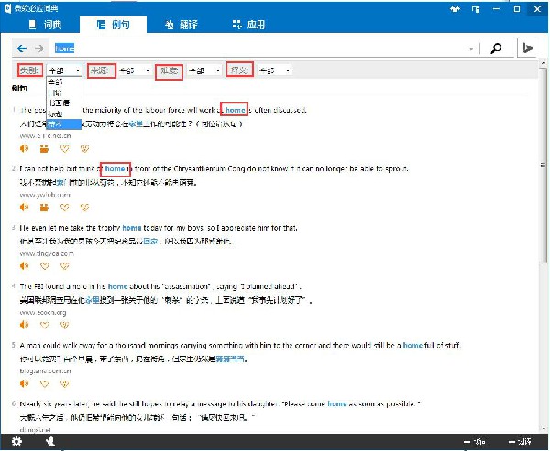Screen dimensions: 550x451
Task: Switch to the 例句 sentences tab
Action: [x=113, y=25]
